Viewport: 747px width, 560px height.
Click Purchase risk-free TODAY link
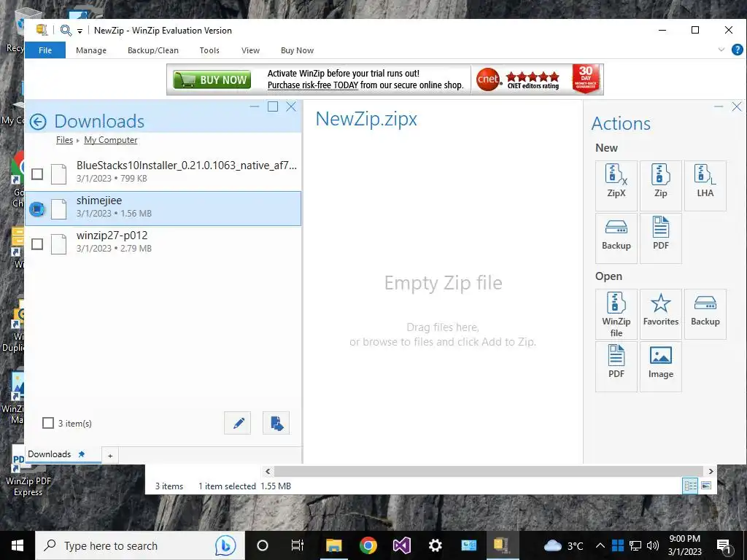tap(312, 85)
